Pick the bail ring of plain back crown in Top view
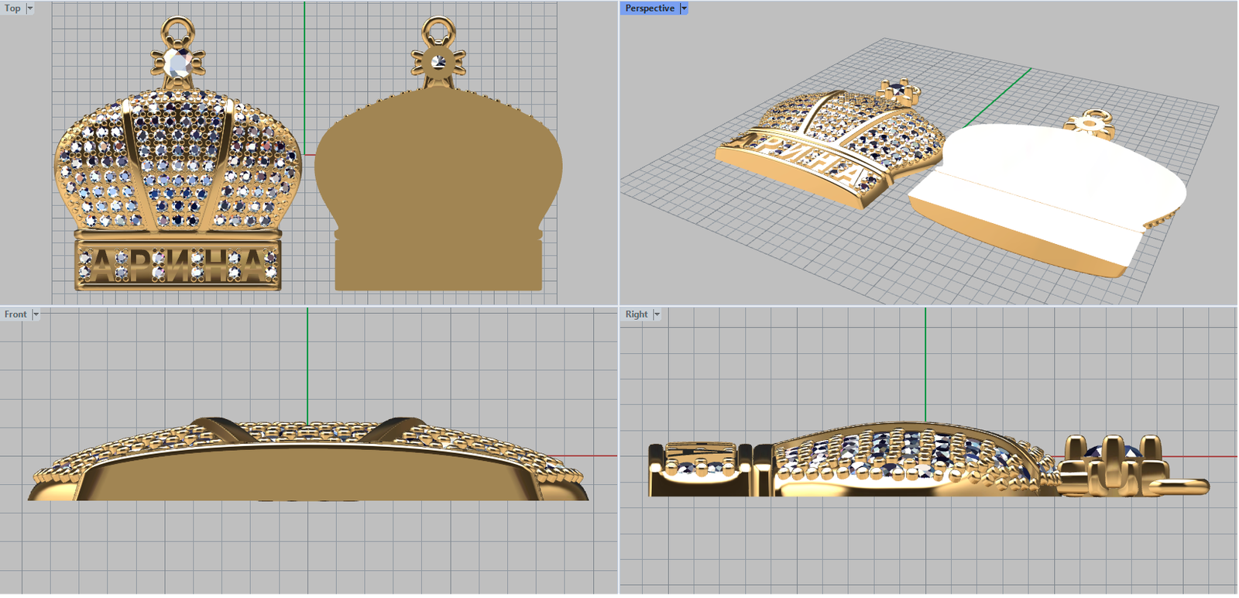 tap(438, 31)
